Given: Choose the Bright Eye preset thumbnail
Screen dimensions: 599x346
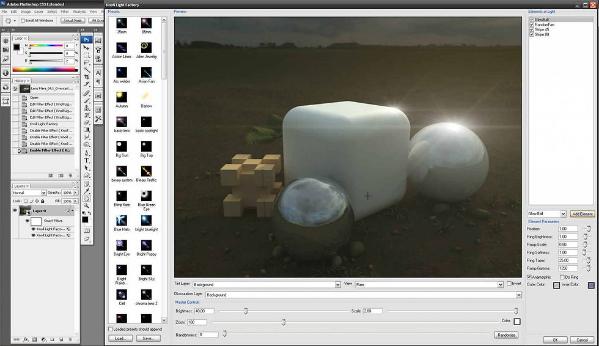Looking at the screenshot, I should coord(122,245).
